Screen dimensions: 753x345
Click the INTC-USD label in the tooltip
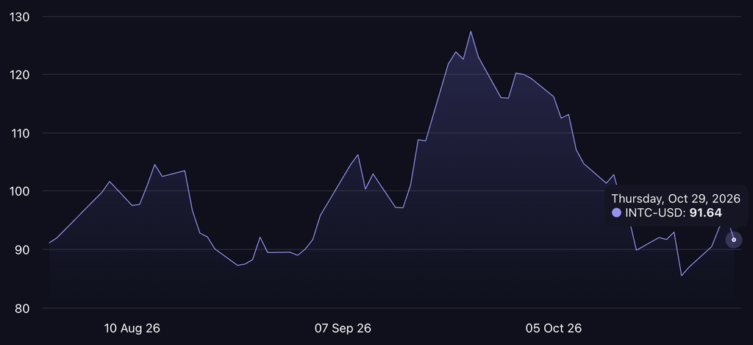[655, 213]
